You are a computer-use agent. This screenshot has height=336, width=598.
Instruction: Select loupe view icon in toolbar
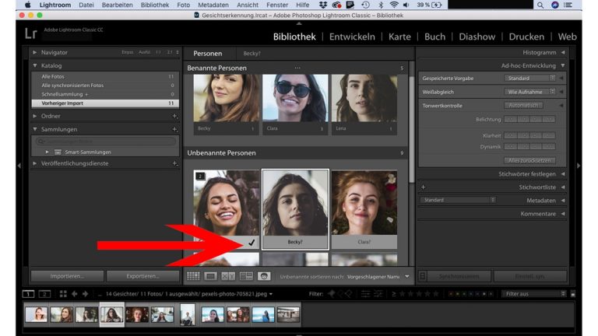[x=211, y=276]
